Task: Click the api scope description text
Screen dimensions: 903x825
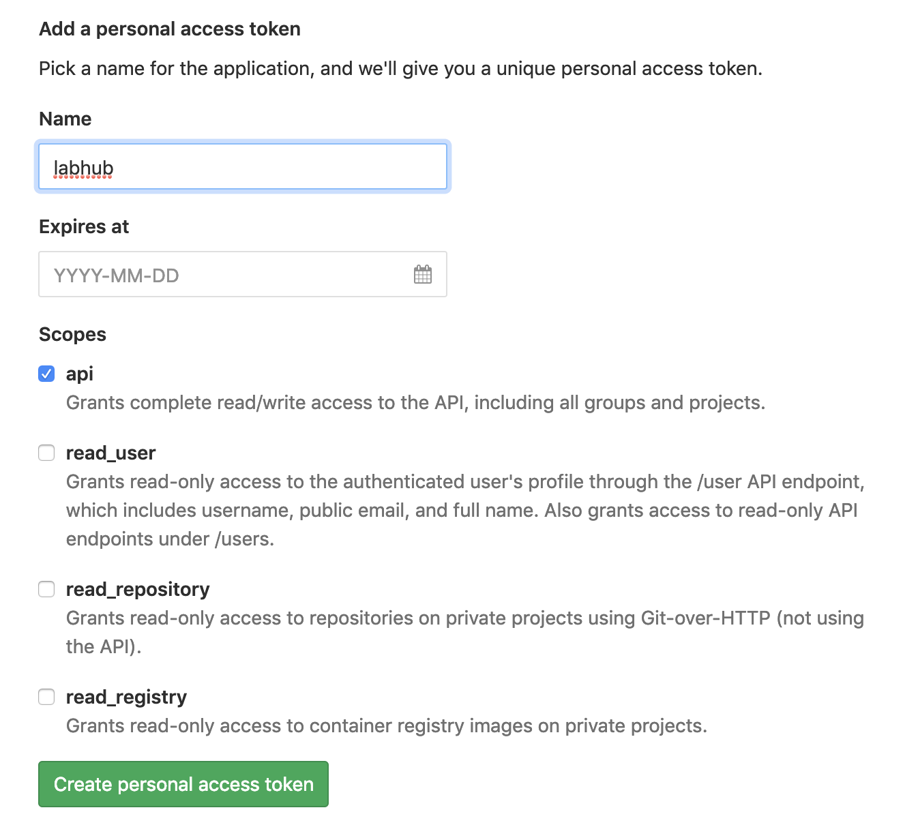Action: pyautogui.click(x=415, y=402)
